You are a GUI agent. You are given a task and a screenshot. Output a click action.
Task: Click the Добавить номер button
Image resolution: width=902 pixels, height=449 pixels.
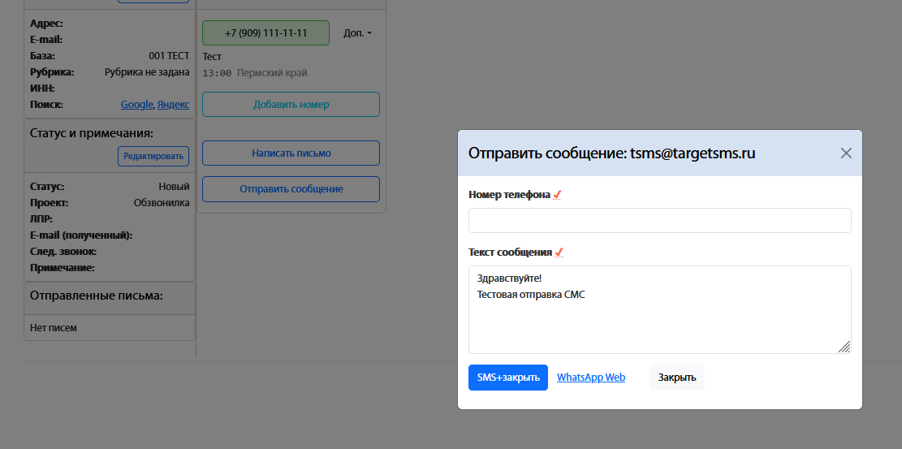pos(291,104)
